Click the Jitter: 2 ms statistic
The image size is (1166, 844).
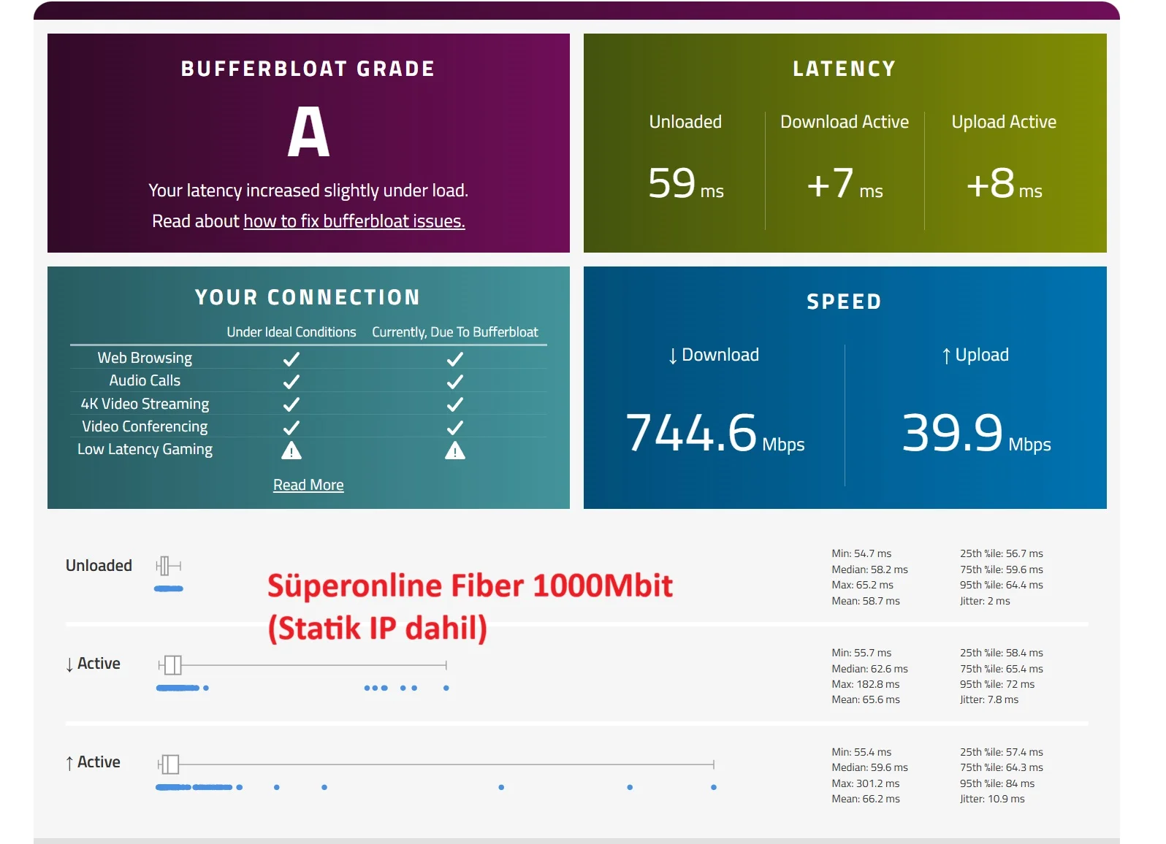985,601
